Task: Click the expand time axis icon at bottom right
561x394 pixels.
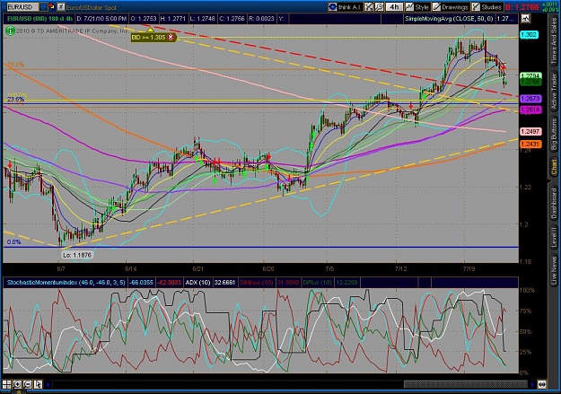Action: coord(541,385)
